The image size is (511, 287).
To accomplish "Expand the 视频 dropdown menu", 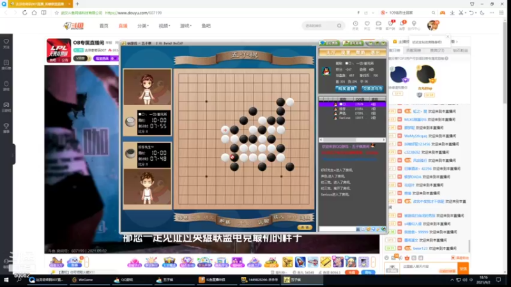I will tap(164, 26).
